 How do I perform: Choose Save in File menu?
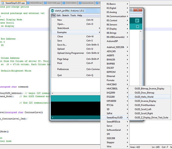[x=76, y=41]
